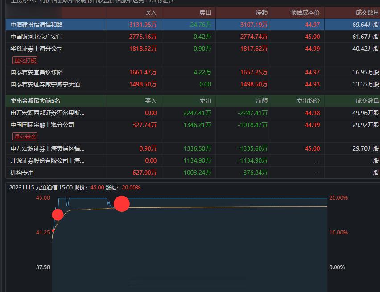Click the 49.96万股 volume cell
This screenshot has height=292, width=380.
click(x=366, y=113)
